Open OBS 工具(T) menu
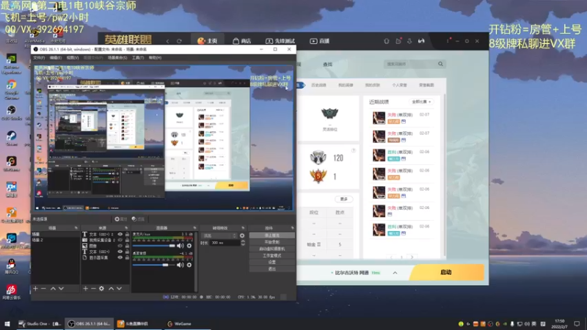 pyautogui.click(x=138, y=58)
